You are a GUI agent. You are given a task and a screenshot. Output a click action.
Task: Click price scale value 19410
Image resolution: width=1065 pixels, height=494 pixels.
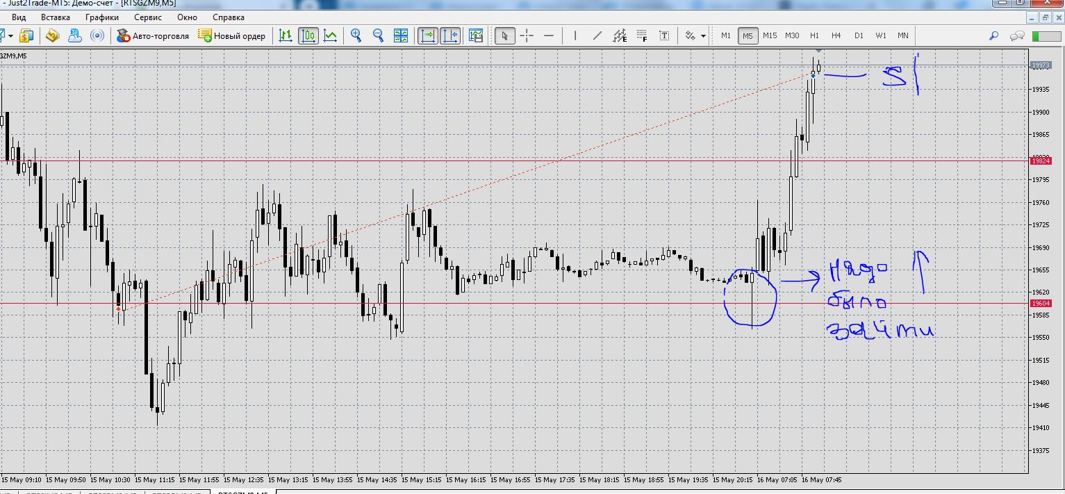1041,428
